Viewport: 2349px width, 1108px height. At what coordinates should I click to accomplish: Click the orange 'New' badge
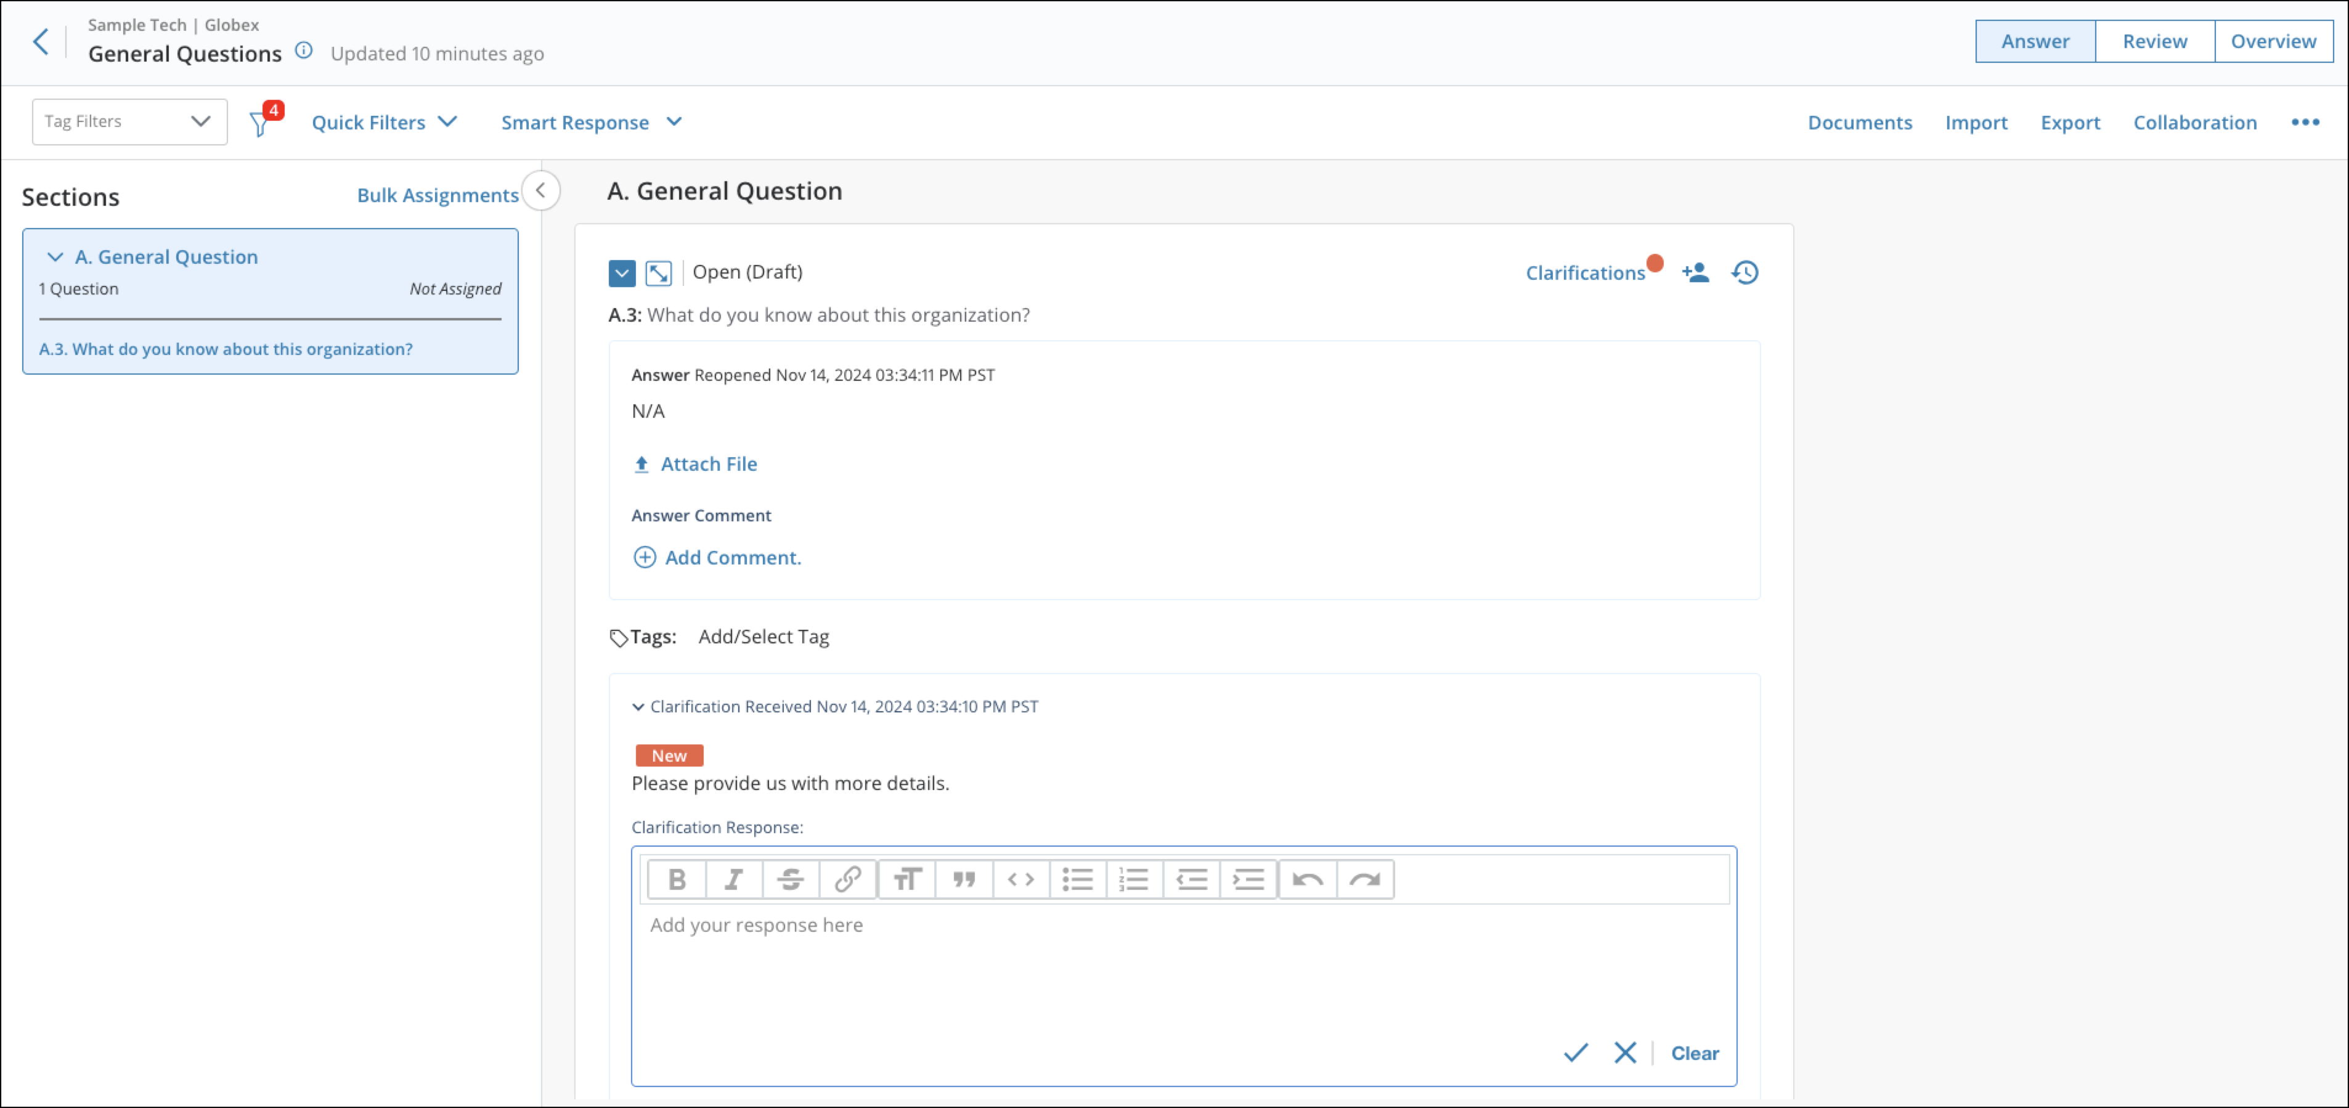click(x=669, y=755)
